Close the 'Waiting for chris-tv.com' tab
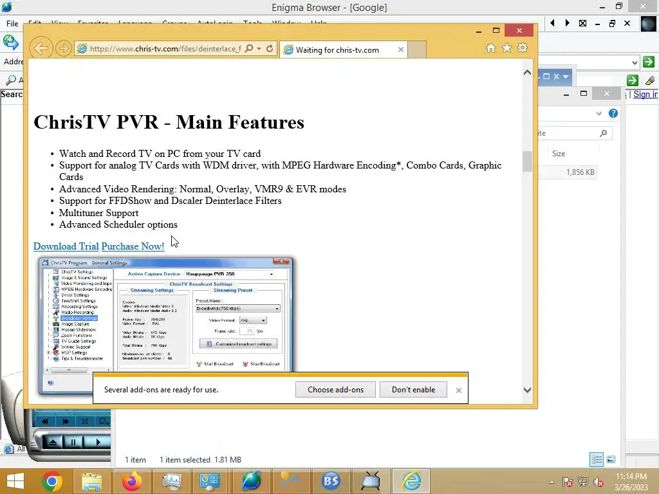659x494 pixels. 400,50
